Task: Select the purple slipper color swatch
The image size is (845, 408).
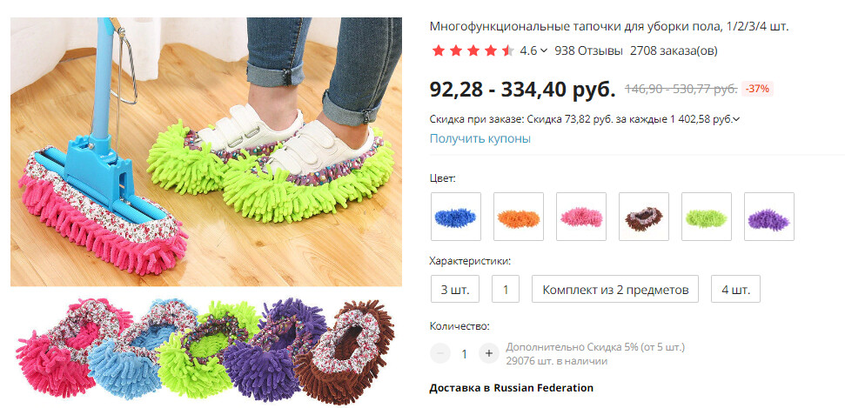Action: (x=769, y=216)
